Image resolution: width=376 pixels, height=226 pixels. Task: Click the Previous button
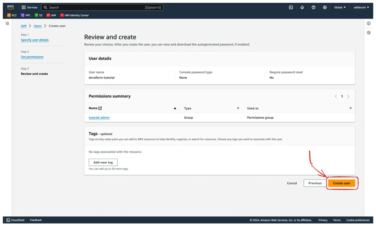315,183
